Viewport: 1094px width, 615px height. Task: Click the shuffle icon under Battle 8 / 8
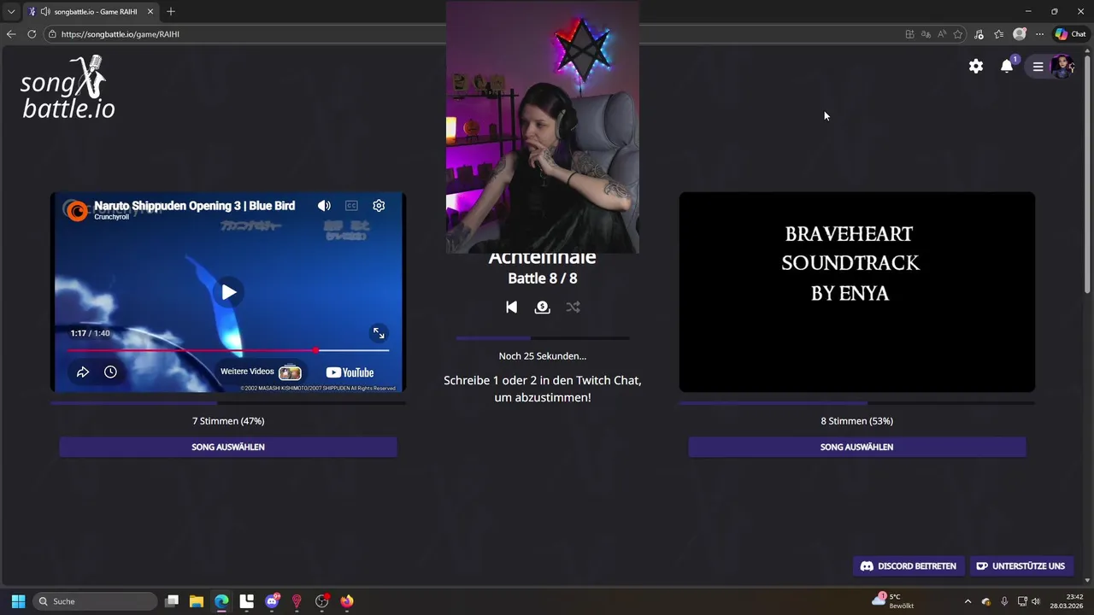point(573,307)
